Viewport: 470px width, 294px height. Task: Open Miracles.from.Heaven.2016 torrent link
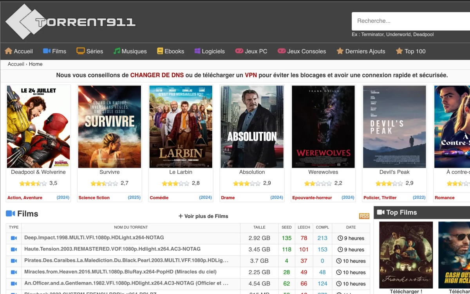[x=120, y=272]
